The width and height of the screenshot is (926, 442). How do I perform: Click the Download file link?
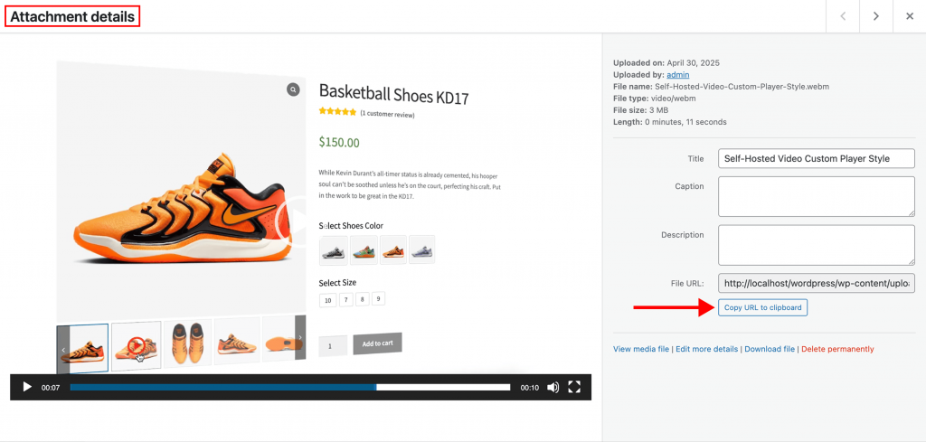pyautogui.click(x=770, y=349)
